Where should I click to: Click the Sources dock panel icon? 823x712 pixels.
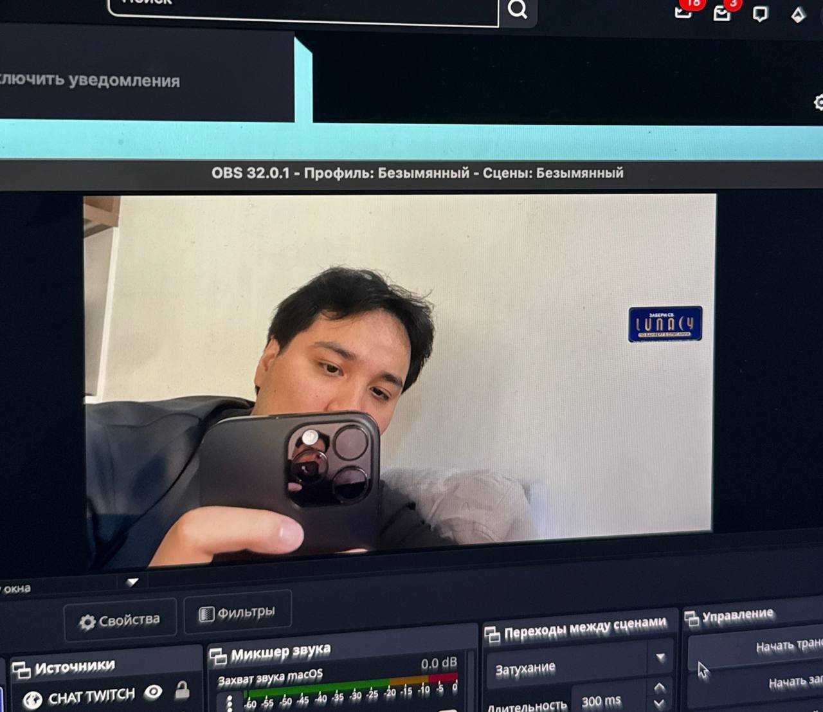pyautogui.click(x=21, y=670)
